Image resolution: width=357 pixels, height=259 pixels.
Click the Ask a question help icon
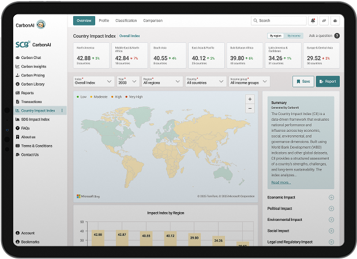(x=337, y=36)
